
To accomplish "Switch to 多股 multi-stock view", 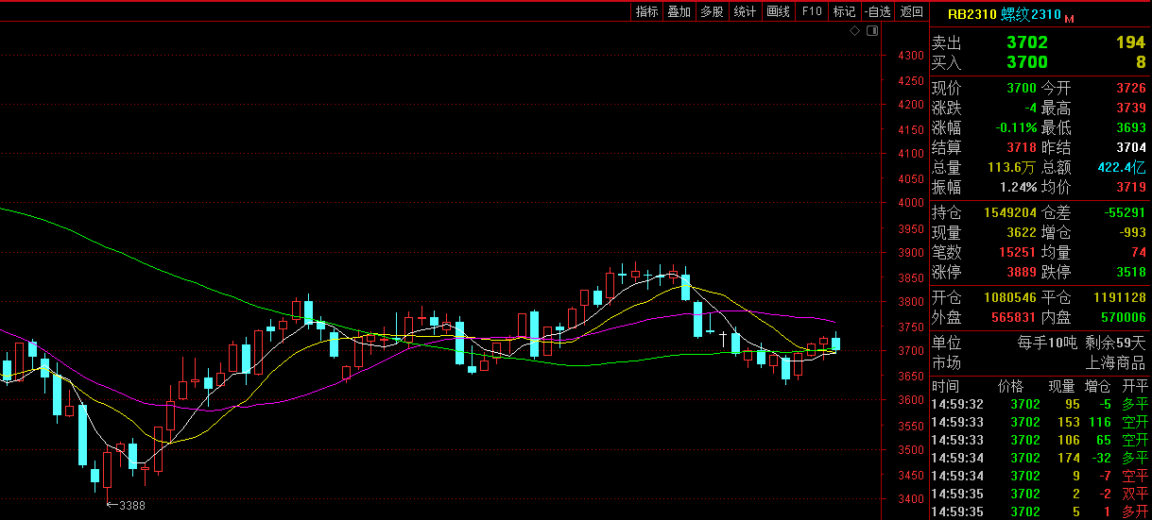I will (x=712, y=11).
